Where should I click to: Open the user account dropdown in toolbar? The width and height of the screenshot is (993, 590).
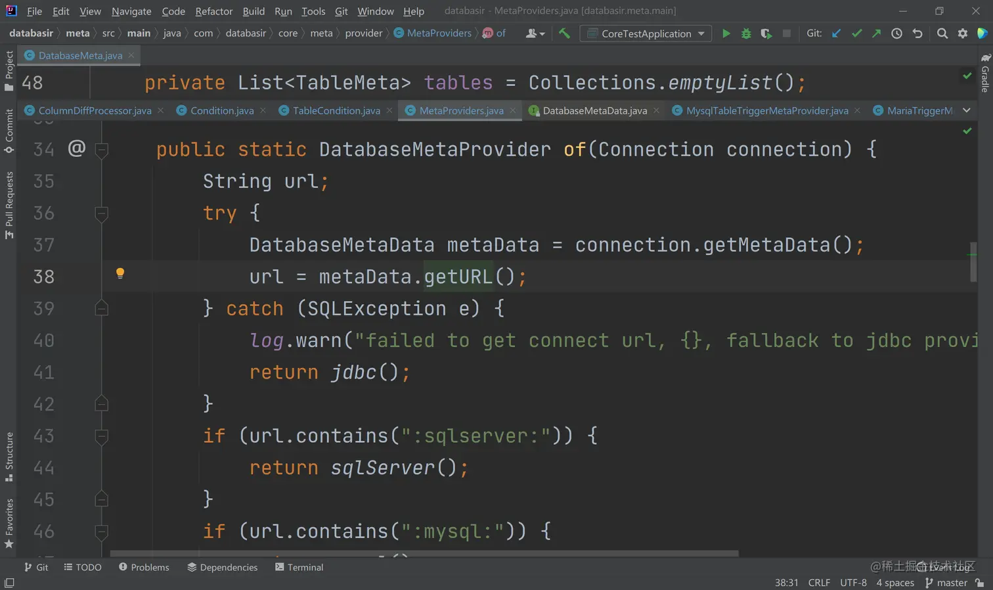(535, 34)
